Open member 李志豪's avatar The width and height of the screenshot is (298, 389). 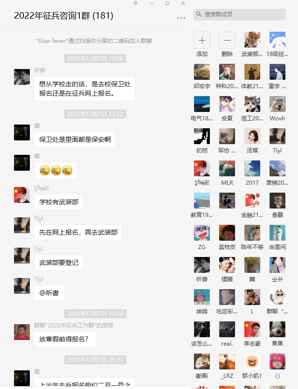pyautogui.click(x=252, y=329)
